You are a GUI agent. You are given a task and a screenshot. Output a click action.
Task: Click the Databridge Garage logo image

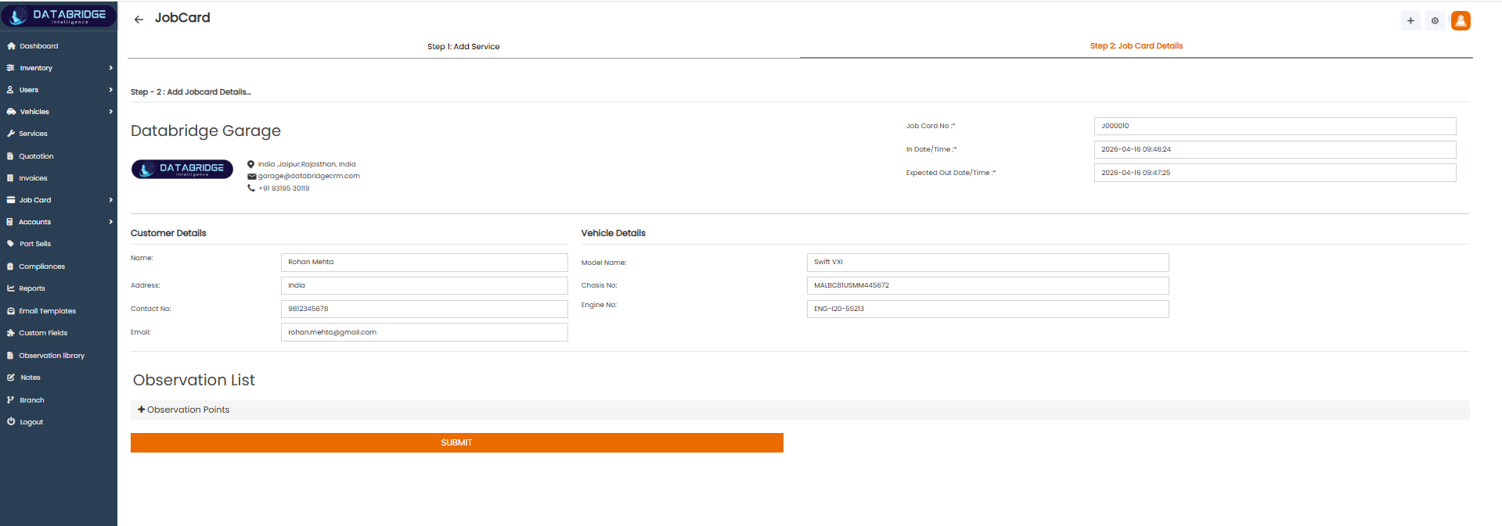pyautogui.click(x=182, y=169)
